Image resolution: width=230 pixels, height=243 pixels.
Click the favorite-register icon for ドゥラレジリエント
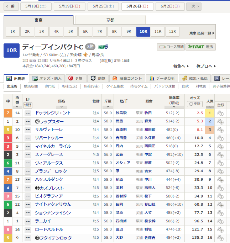pos(220,113)
